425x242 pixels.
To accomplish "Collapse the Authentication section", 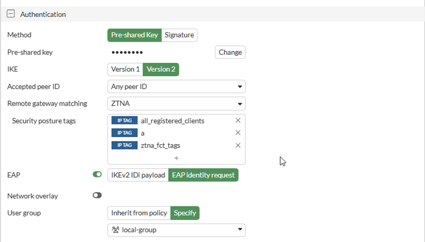I will tap(11, 13).
